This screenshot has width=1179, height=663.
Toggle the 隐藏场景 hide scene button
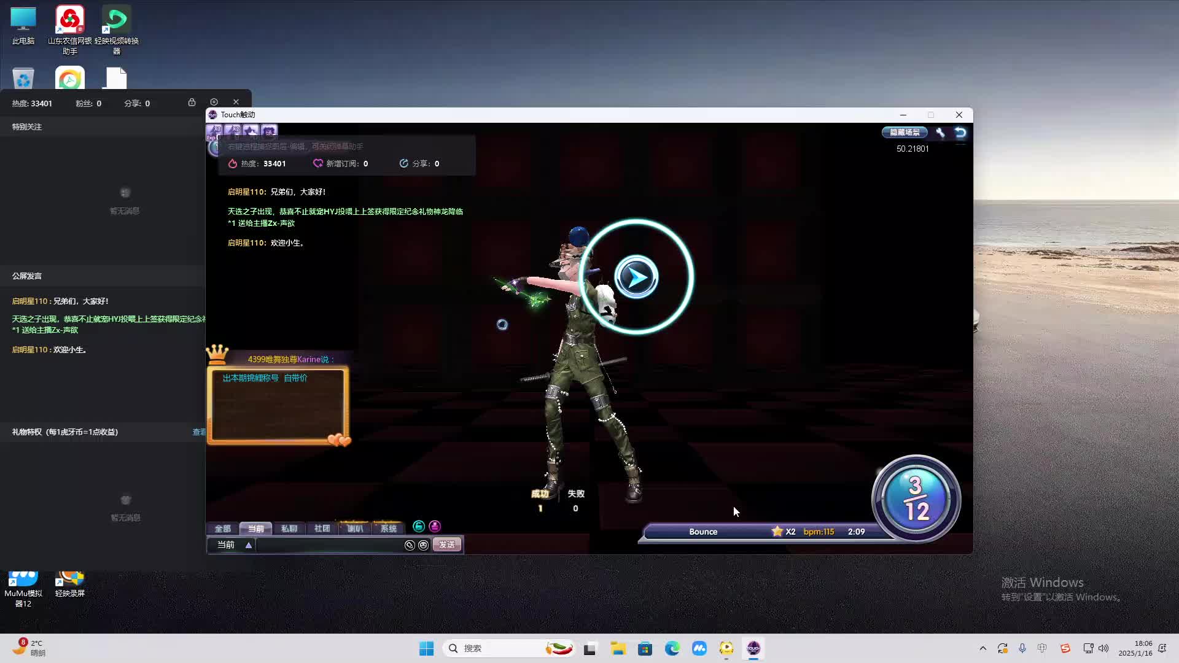(905, 133)
